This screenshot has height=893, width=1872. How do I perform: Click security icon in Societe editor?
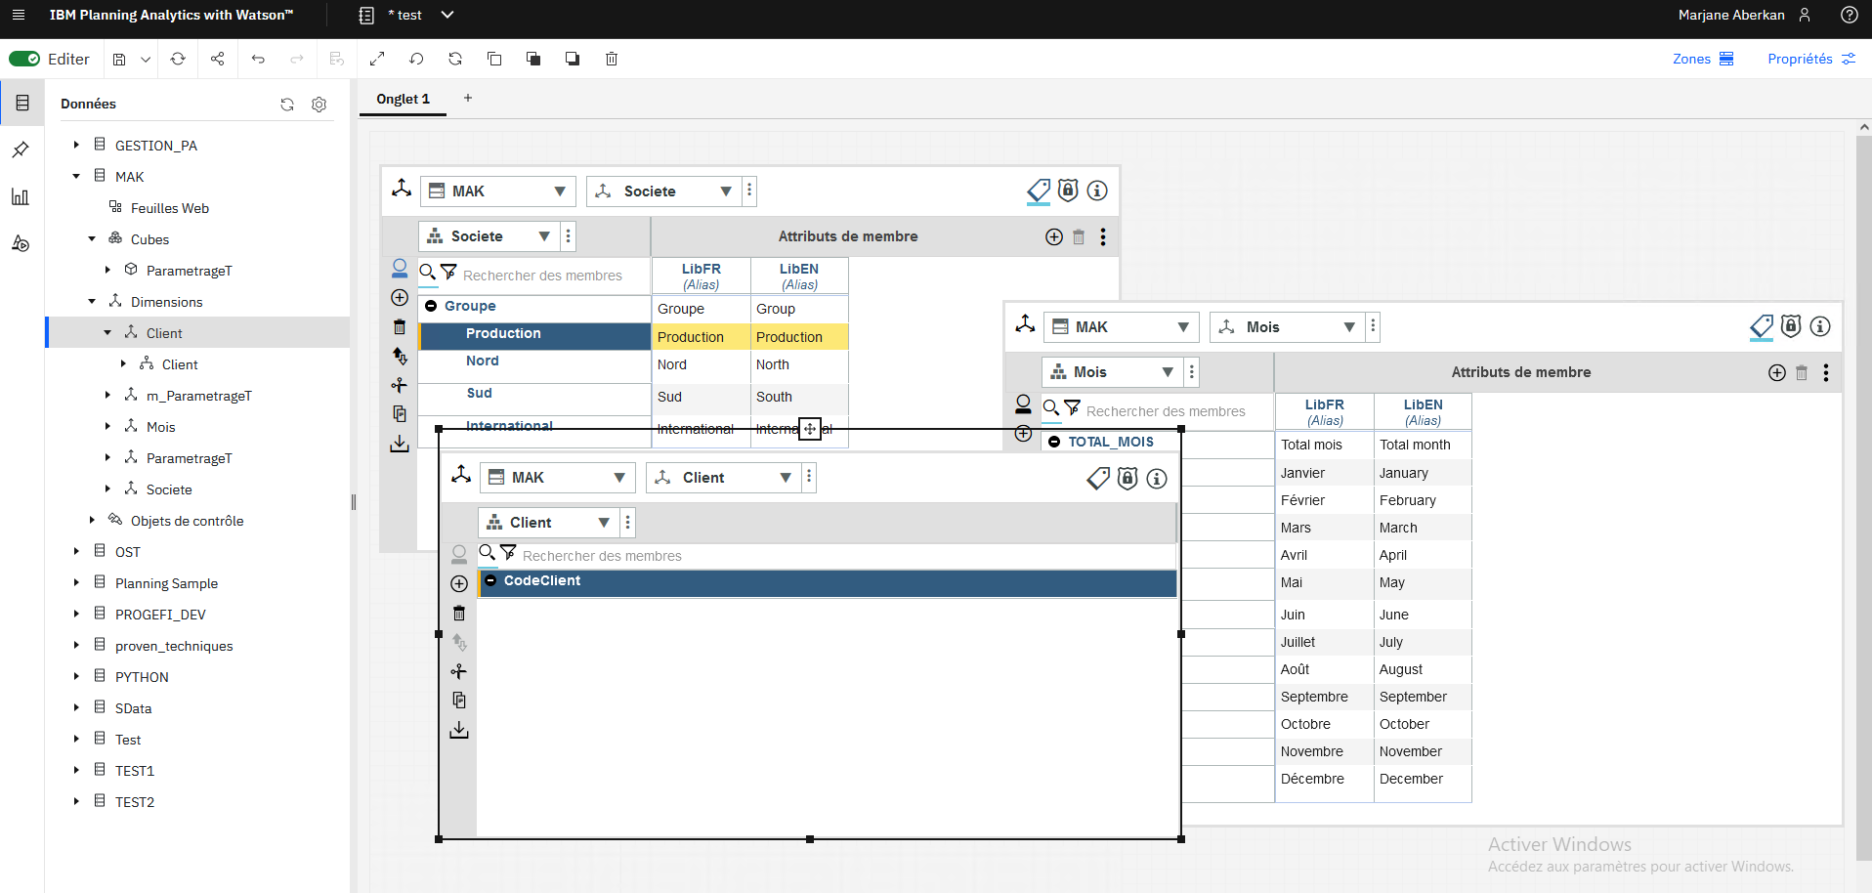(1068, 191)
